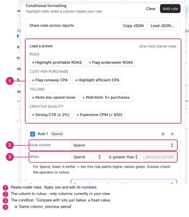Click the 'Share rules across reports' label
This screenshot has height=217, width=189.
click(x=52, y=26)
